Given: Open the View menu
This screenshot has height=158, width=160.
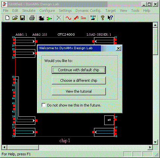Looking at the screenshot, I should pyautogui.click(x=123, y=11).
